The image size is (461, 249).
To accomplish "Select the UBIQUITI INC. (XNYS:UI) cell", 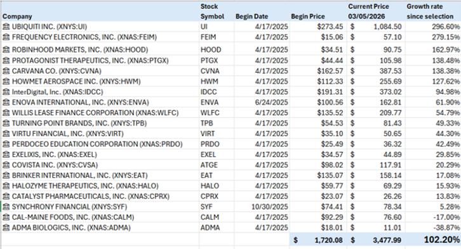I will click(x=100, y=27).
